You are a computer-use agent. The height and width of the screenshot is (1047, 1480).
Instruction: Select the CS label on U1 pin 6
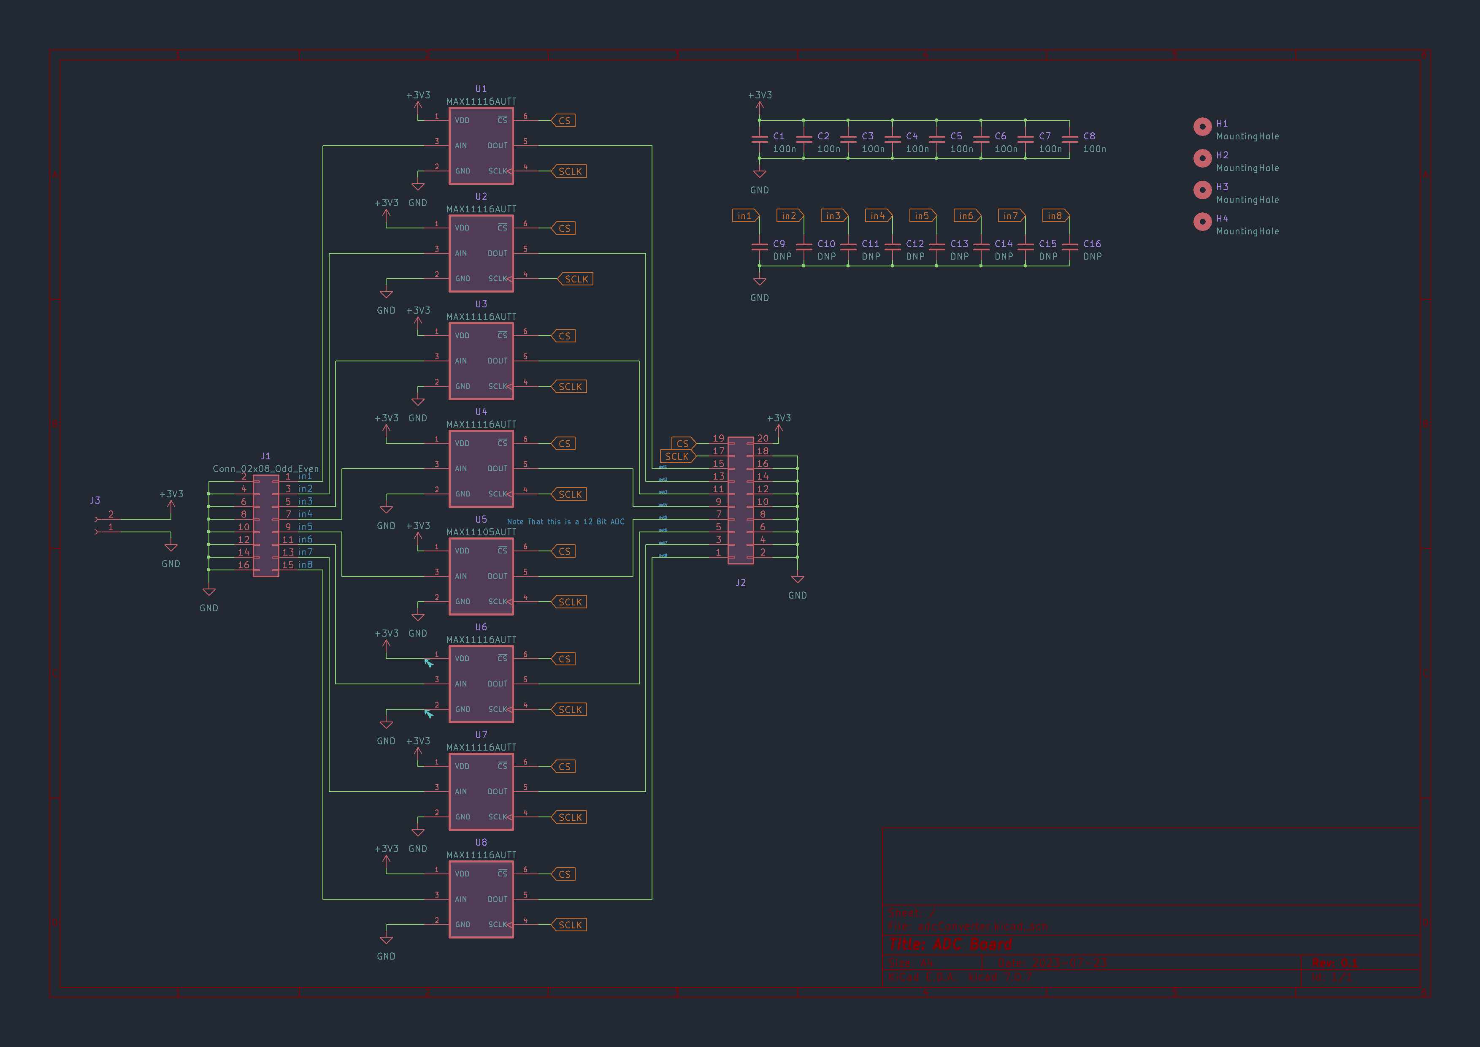coord(563,121)
